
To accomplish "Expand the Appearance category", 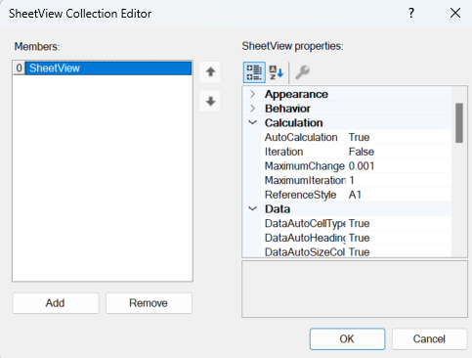I will point(252,94).
